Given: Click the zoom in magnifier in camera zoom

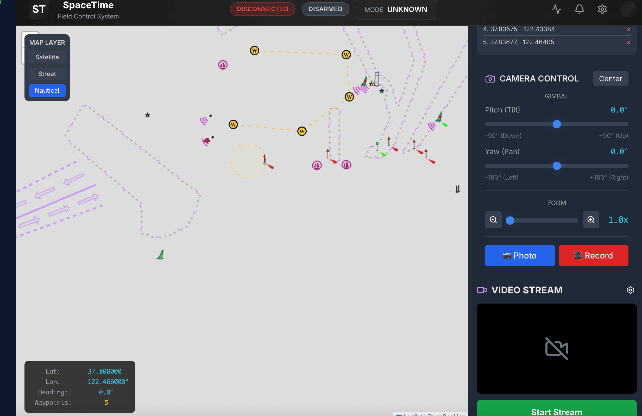Looking at the screenshot, I should click(591, 220).
